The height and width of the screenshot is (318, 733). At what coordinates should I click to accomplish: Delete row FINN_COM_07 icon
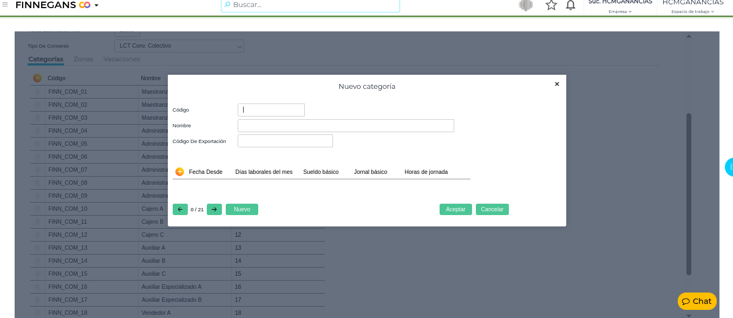coord(37,170)
